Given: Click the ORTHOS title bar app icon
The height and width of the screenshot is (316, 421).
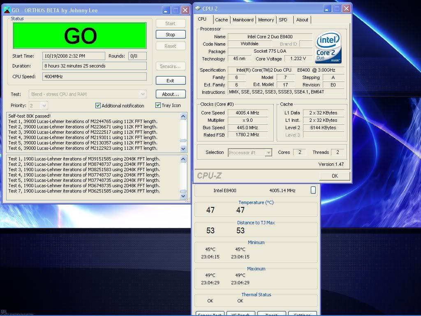Looking at the screenshot, I should [x=7, y=10].
